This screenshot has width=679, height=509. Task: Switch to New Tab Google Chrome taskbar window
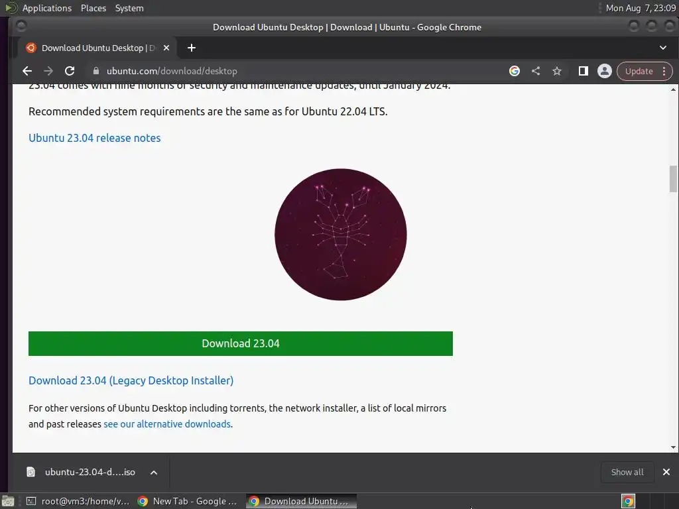(188, 501)
